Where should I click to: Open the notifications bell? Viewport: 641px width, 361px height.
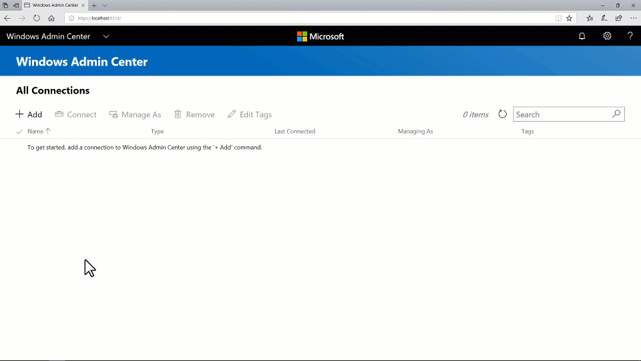point(582,36)
